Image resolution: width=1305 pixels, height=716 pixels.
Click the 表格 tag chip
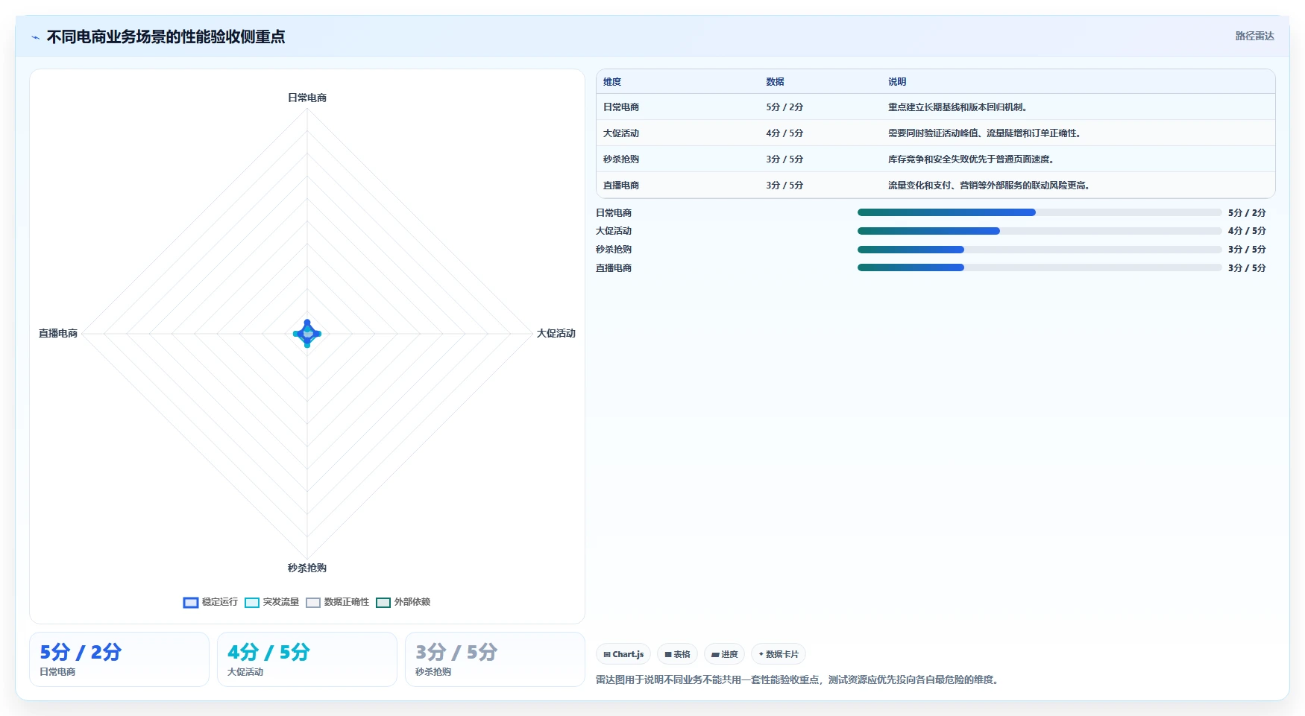point(677,654)
